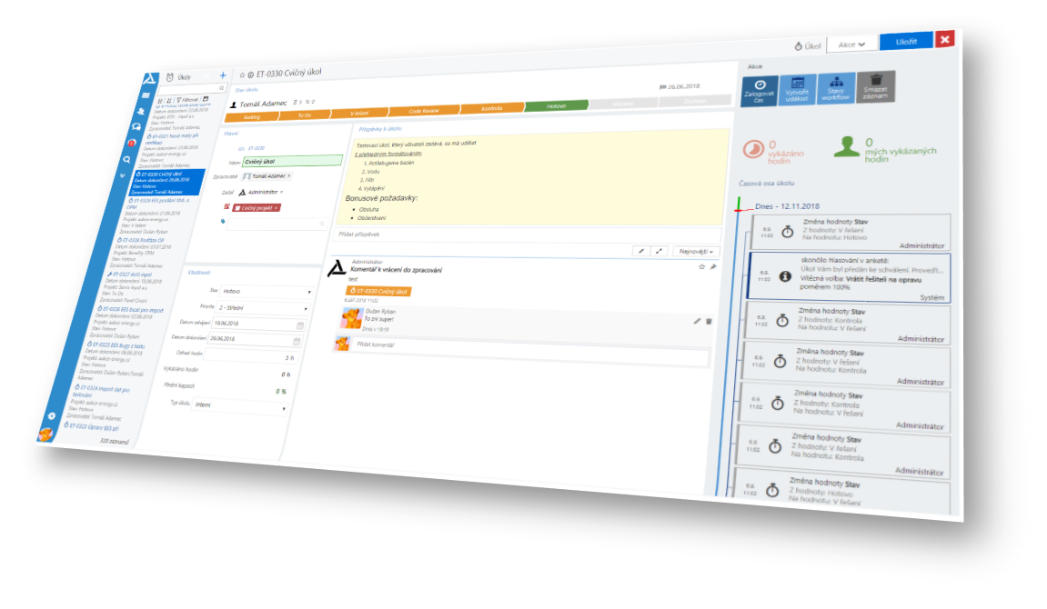The height and width of the screenshot is (609, 1047).
Task: Open the hamburger menu in the sidebar
Action: pos(145,95)
